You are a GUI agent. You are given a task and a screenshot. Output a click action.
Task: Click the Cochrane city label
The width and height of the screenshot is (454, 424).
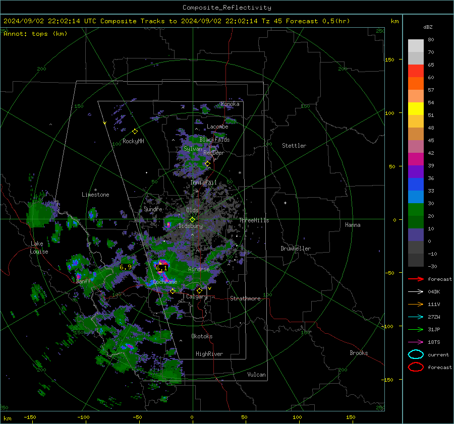[x=165, y=282]
